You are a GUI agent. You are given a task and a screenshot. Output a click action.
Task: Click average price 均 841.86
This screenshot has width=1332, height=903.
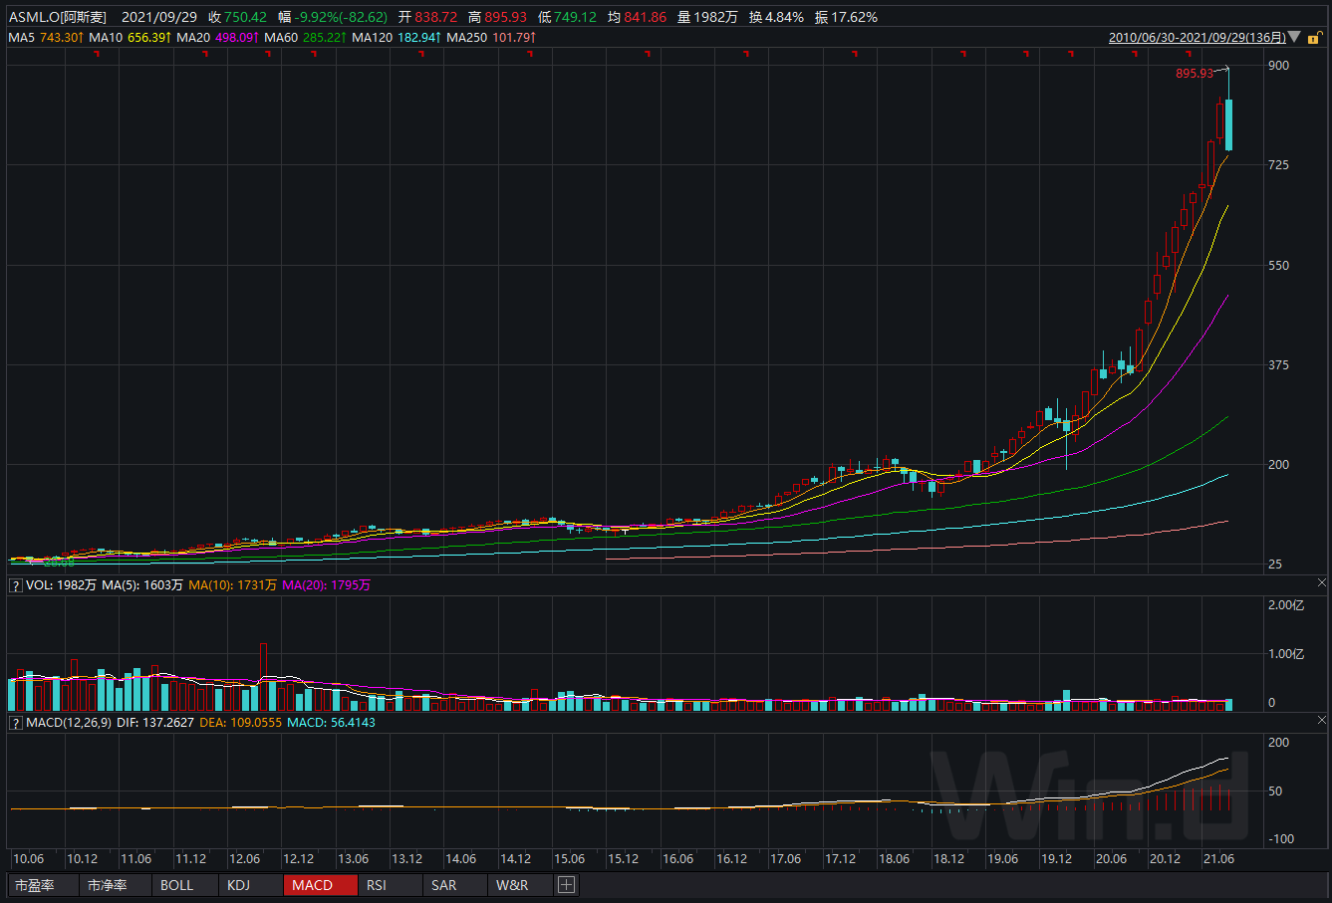[637, 17]
